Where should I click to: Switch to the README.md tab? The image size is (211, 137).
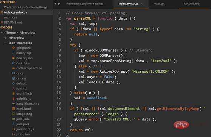click(x=191, y=4)
